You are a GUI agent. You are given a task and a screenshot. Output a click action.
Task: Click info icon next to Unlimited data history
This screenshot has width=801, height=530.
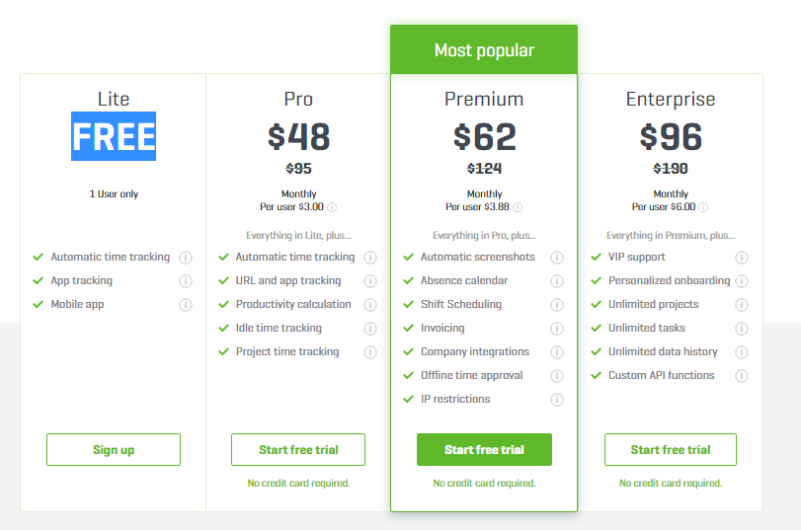tap(741, 351)
